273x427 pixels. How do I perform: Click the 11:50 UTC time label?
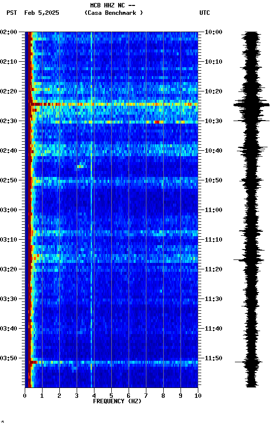click(214, 358)
